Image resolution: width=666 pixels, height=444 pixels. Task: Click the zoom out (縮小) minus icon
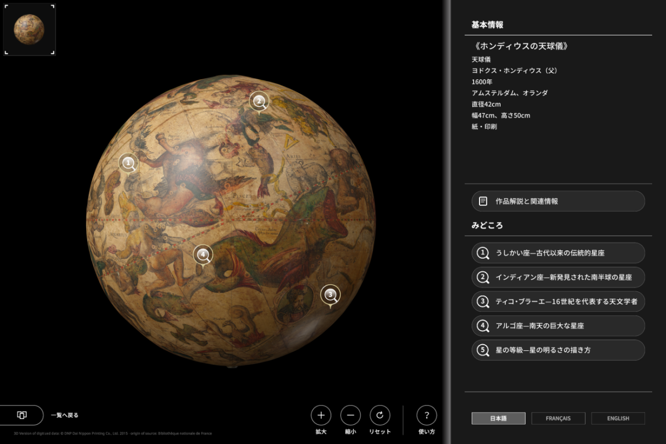pyautogui.click(x=350, y=415)
